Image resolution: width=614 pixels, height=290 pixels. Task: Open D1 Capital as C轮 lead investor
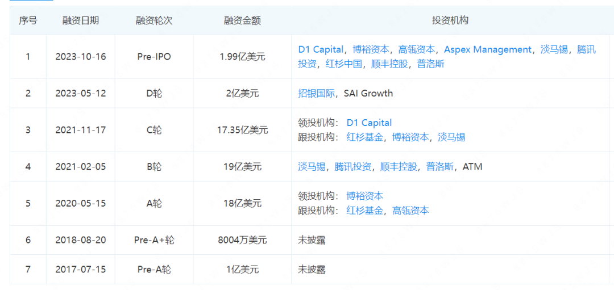pos(369,123)
